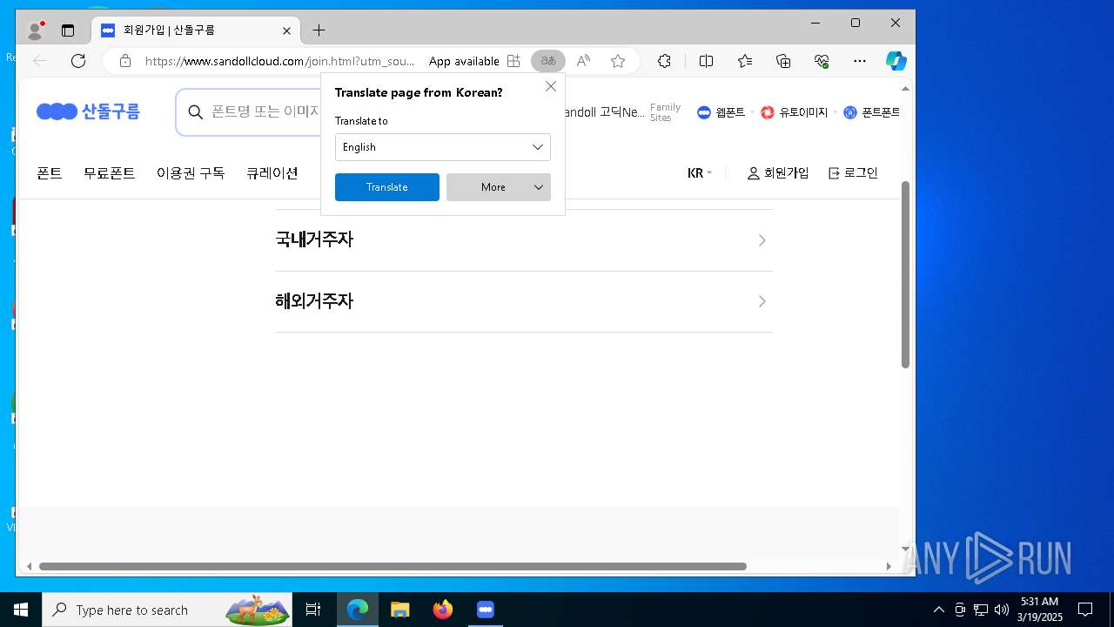
Task: Click the font search input field
Action: point(265,112)
